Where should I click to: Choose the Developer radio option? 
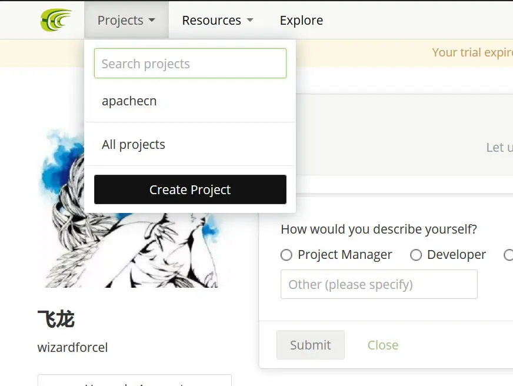click(416, 255)
